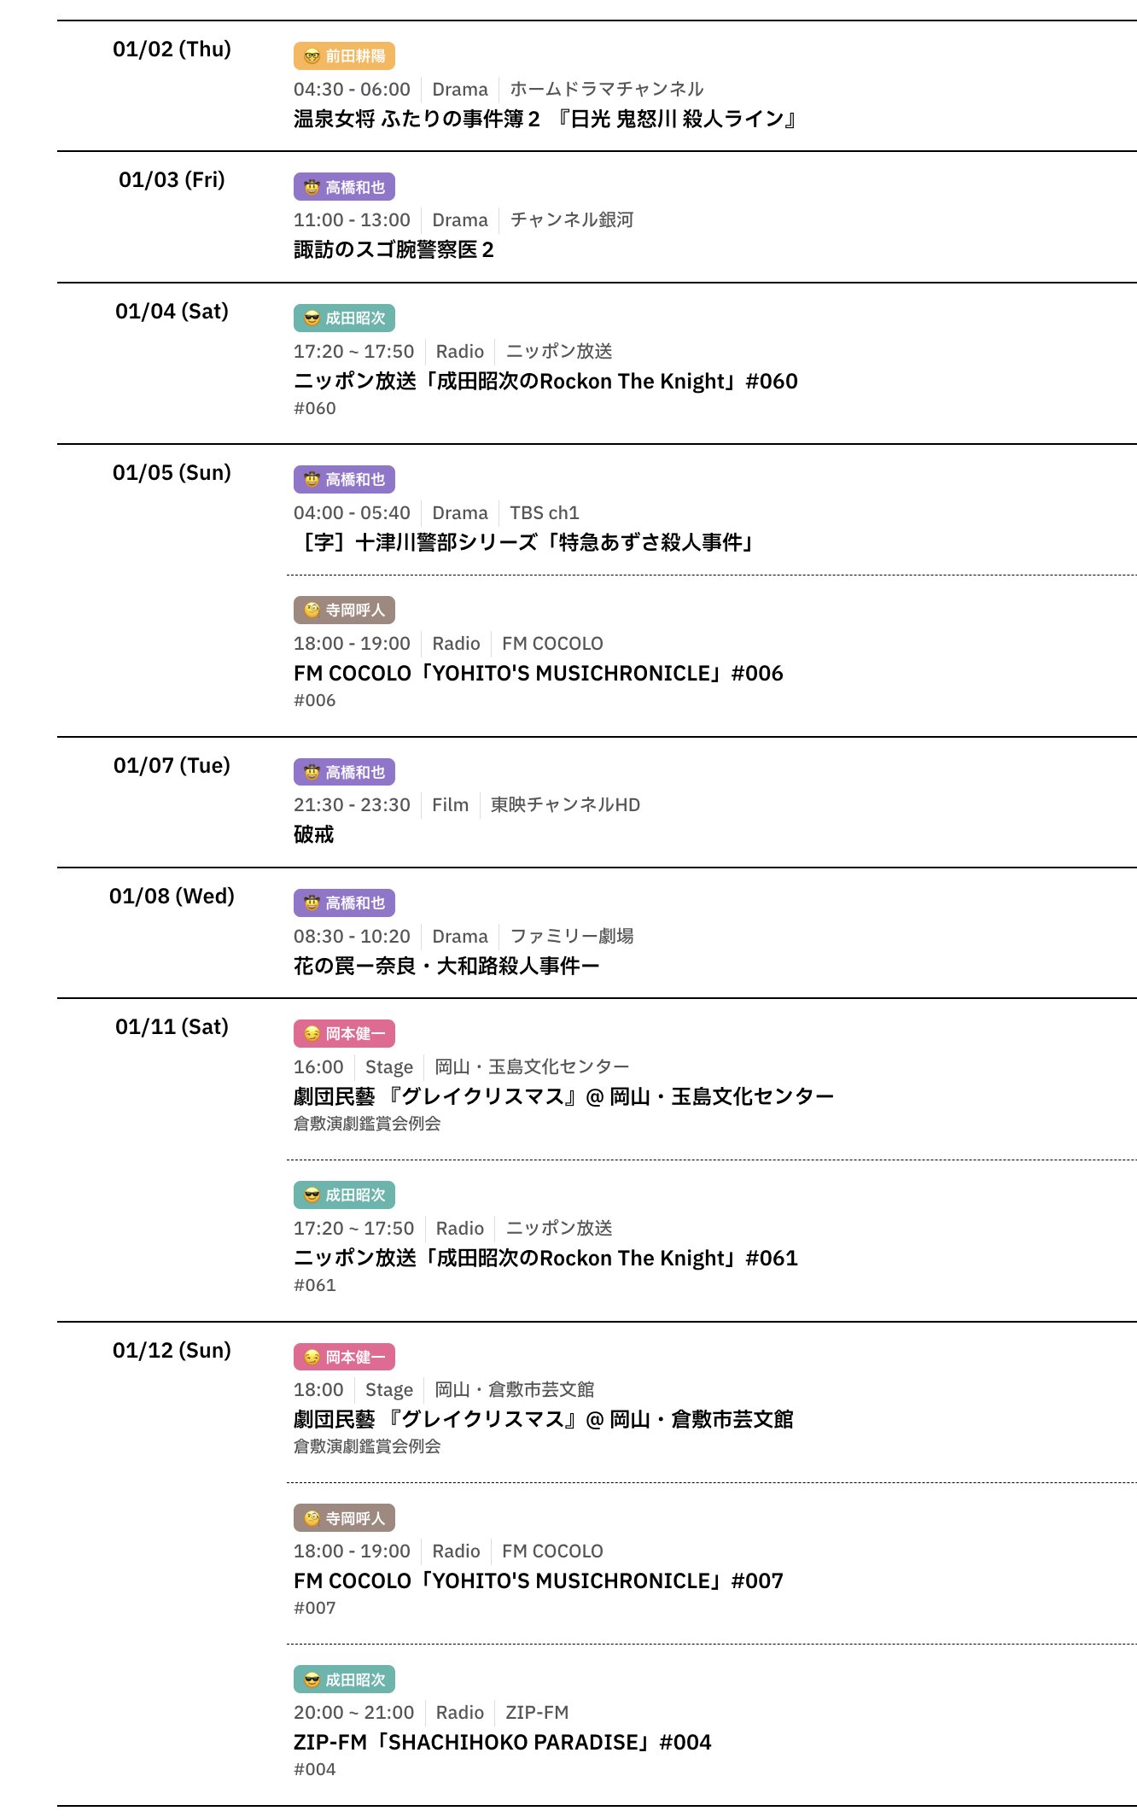Open the 温泉女将 ふたりの事件簿2 drama title
The height and width of the screenshot is (1817, 1137).
point(545,119)
